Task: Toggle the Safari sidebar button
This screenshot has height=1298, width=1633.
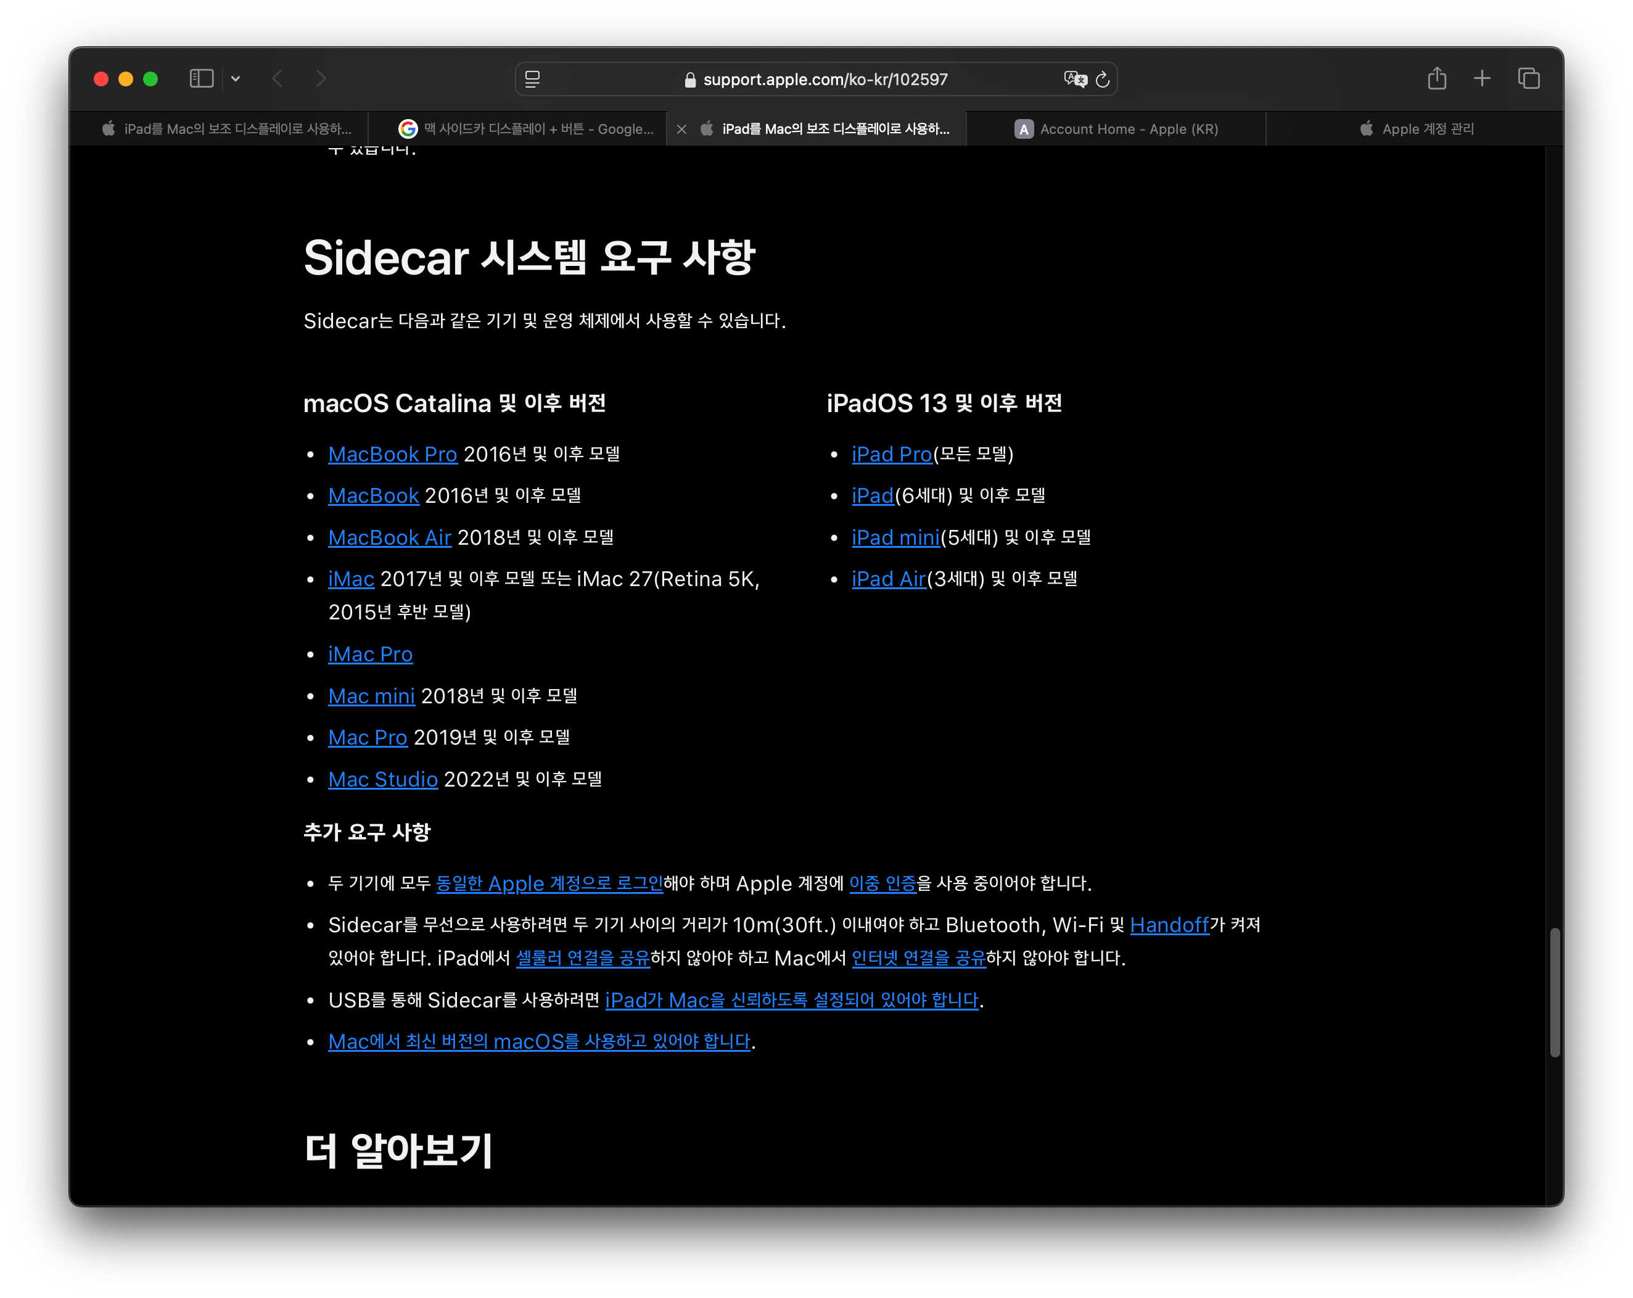Action: pyautogui.click(x=200, y=79)
